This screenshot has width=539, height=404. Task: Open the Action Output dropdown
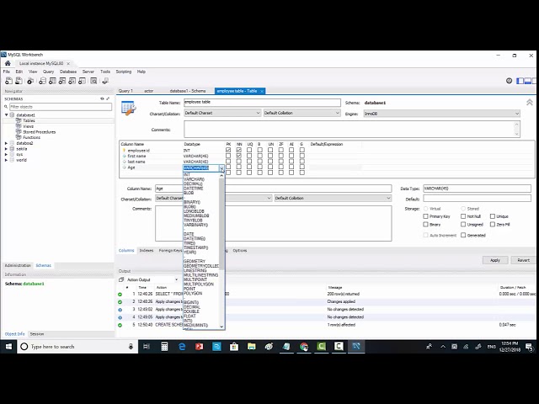tap(152, 280)
